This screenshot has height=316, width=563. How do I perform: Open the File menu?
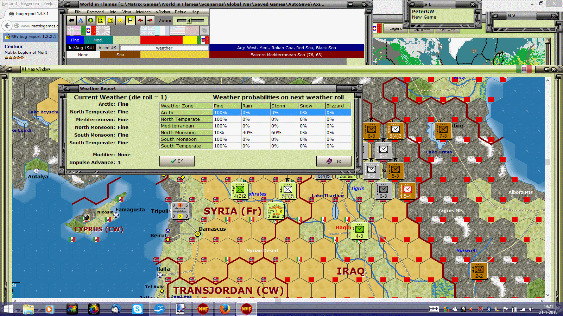pos(78,12)
